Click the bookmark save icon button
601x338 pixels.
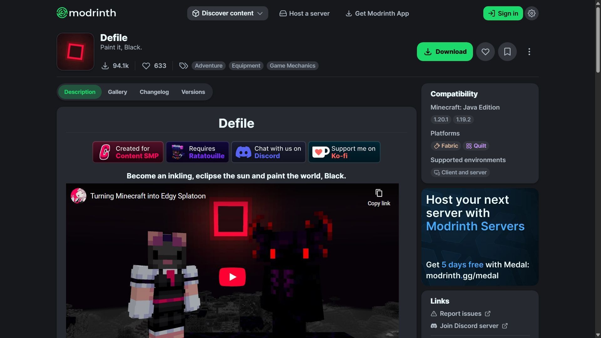tap(507, 52)
